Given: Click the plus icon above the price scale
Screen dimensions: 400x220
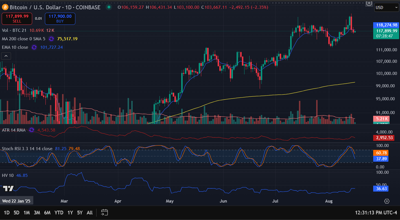Looking at the screenshot, I should tap(369, 3).
